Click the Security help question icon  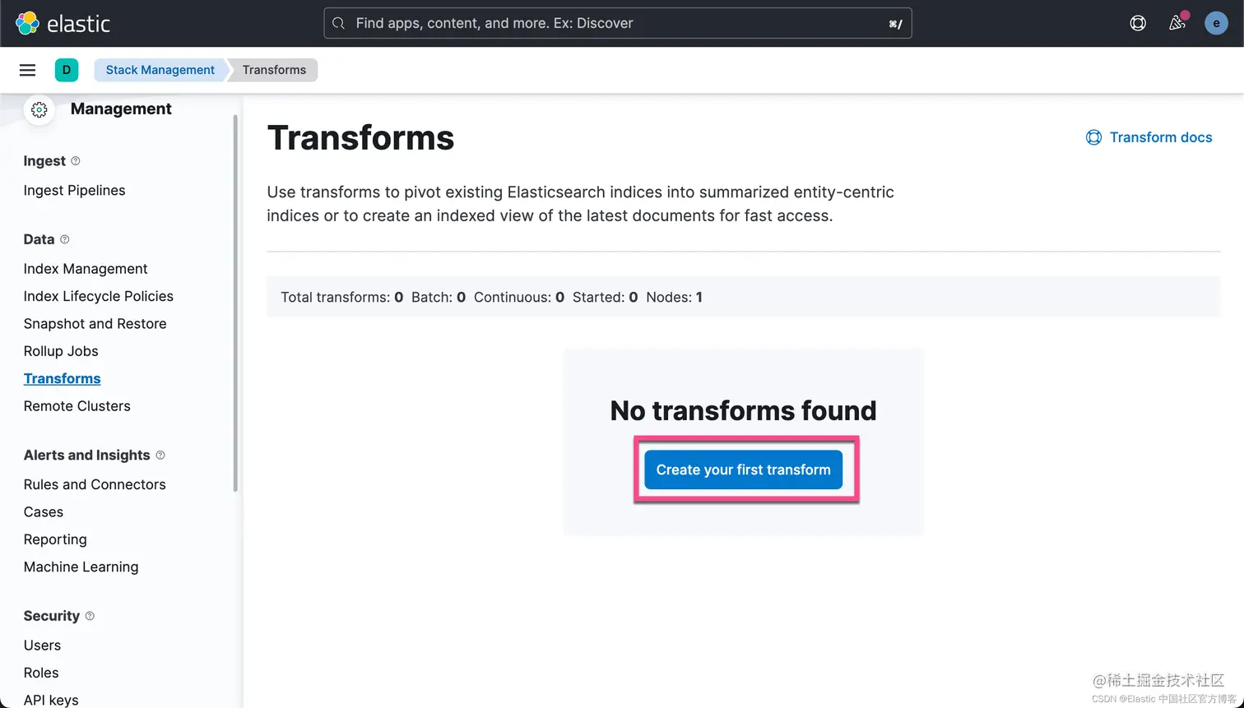coord(90,616)
